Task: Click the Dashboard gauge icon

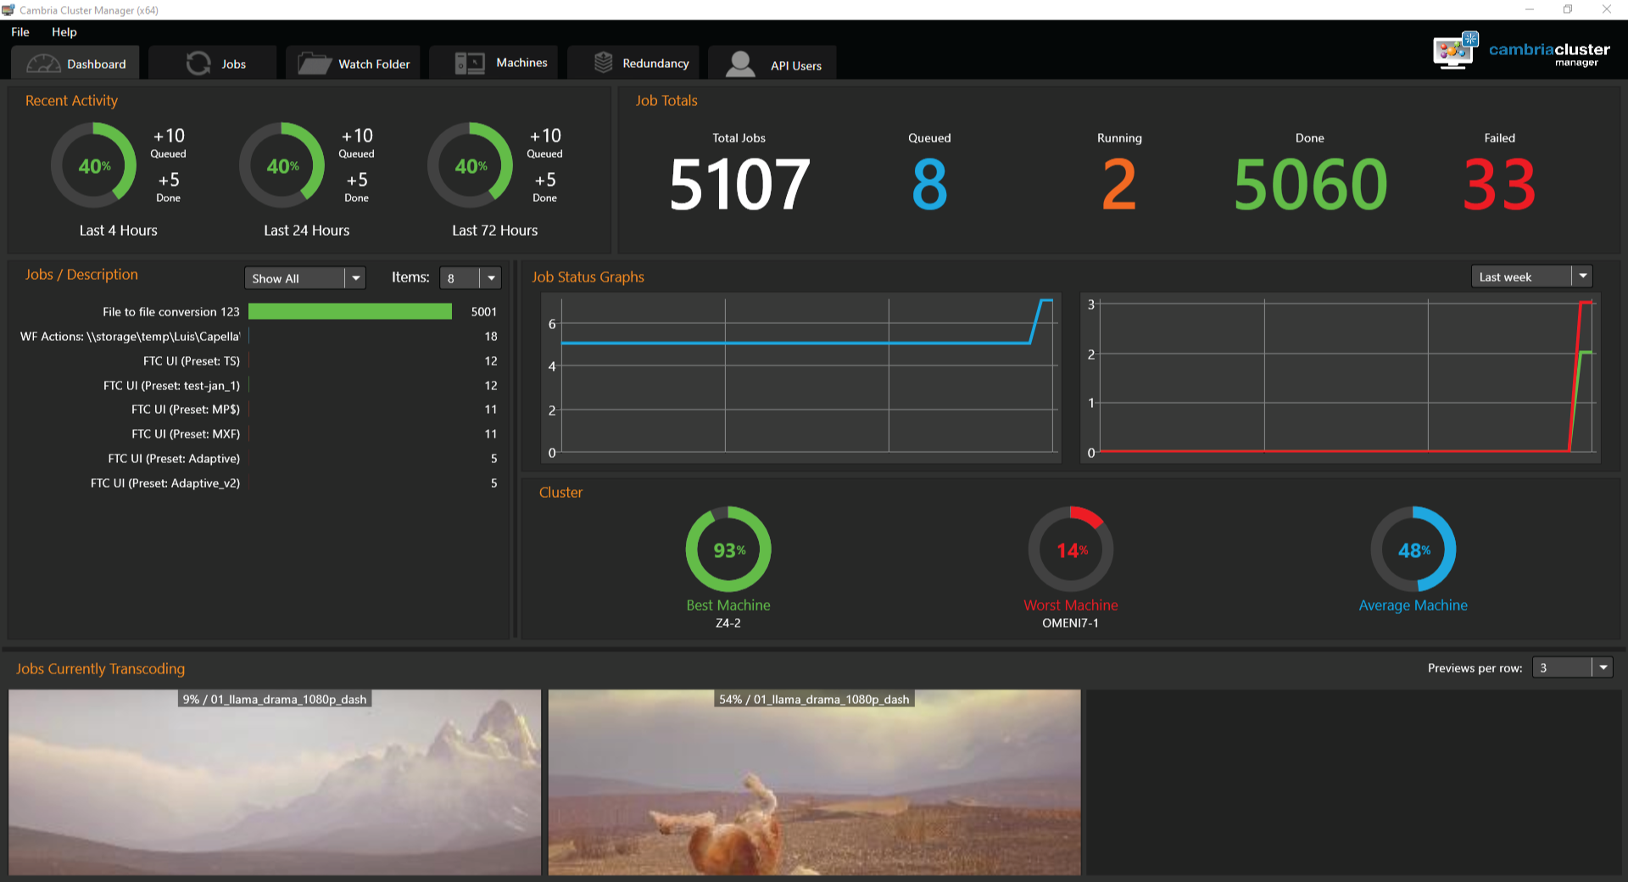Action: [x=43, y=64]
